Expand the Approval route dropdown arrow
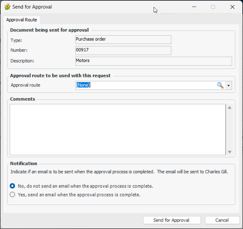 229,85
